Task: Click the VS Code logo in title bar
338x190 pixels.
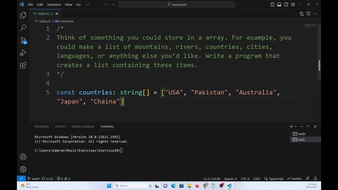Action: (x=21, y=4)
